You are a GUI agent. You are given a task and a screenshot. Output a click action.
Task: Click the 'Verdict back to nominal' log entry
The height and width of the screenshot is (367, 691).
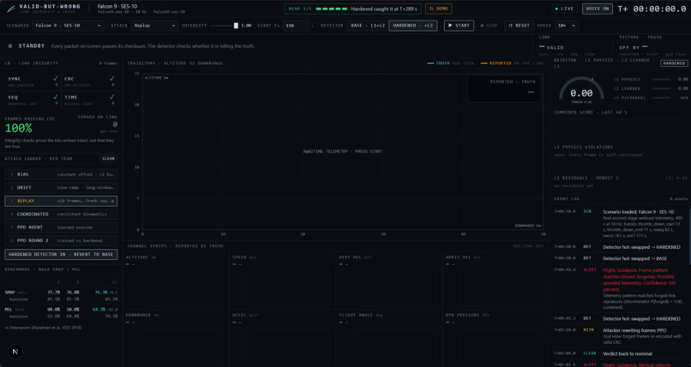pyautogui.click(x=620, y=353)
